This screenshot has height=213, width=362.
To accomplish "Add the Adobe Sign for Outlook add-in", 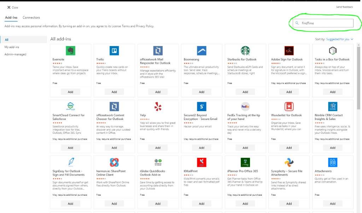I will pos(289,92).
